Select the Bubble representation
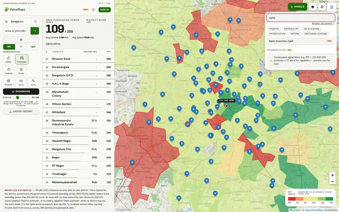 point(8,59)
